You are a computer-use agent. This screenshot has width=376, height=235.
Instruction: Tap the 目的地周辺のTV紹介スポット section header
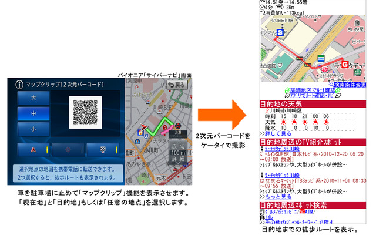point(313,142)
